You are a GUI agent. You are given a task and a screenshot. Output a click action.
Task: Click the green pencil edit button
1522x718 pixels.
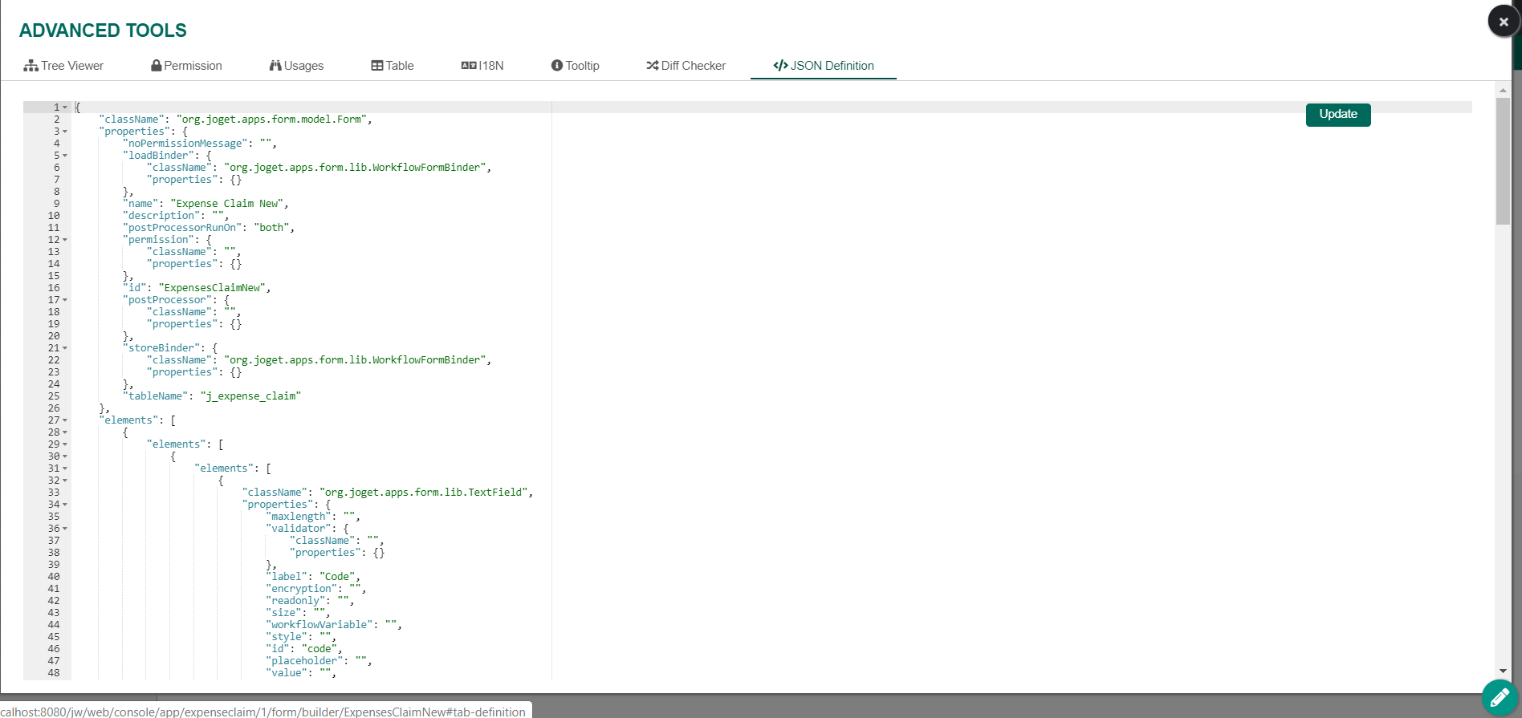coord(1499,697)
